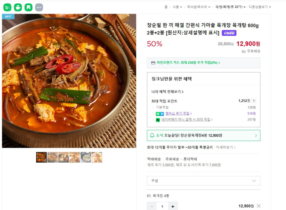286x210 pixels.
Task: Click the green bookmark icon
Action: (28, 7)
